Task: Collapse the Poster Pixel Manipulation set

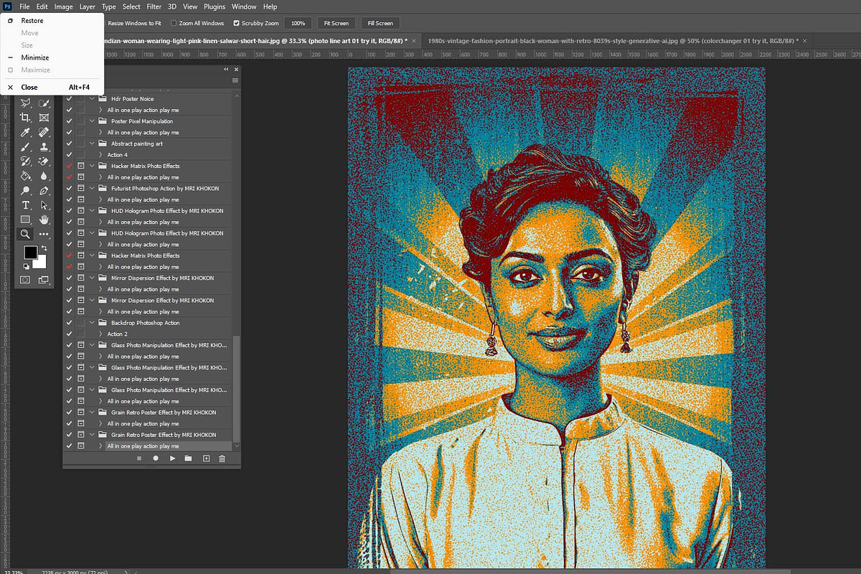Action: coord(93,121)
